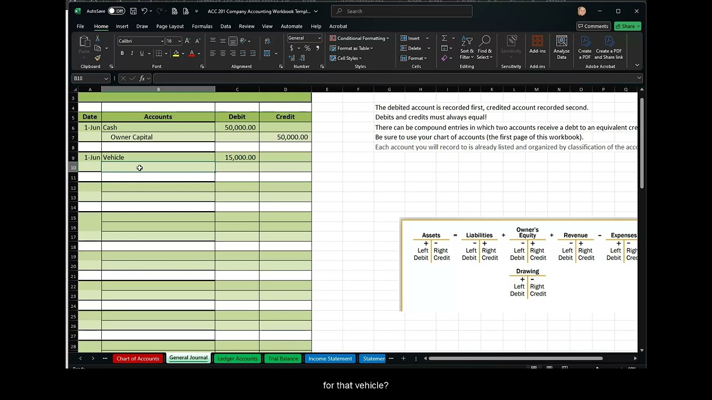This screenshot has width=712, height=400.
Task: Toggle AutoSave off switch
Action: (116, 11)
